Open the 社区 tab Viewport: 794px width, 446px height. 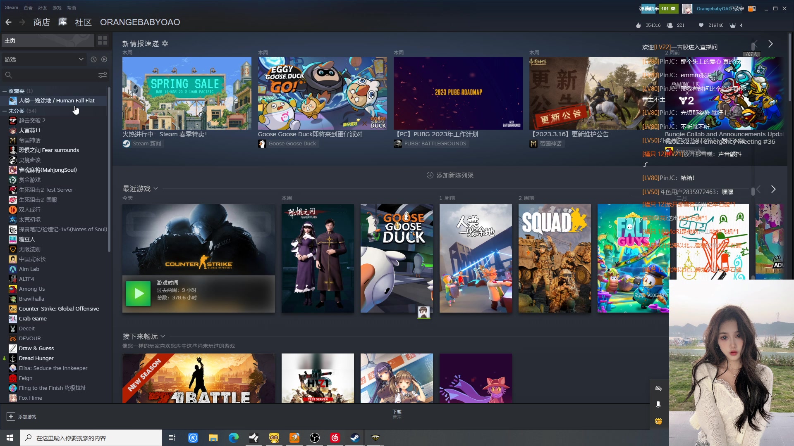[83, 22]
